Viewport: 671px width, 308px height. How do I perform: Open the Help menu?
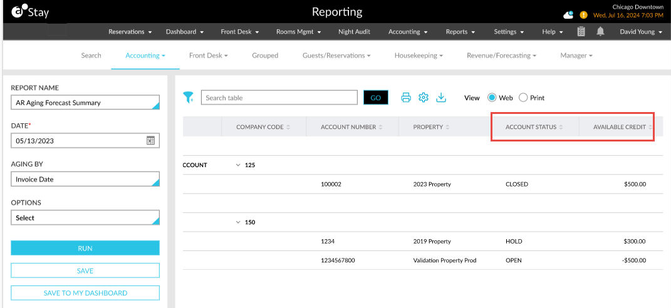point(553,32)
